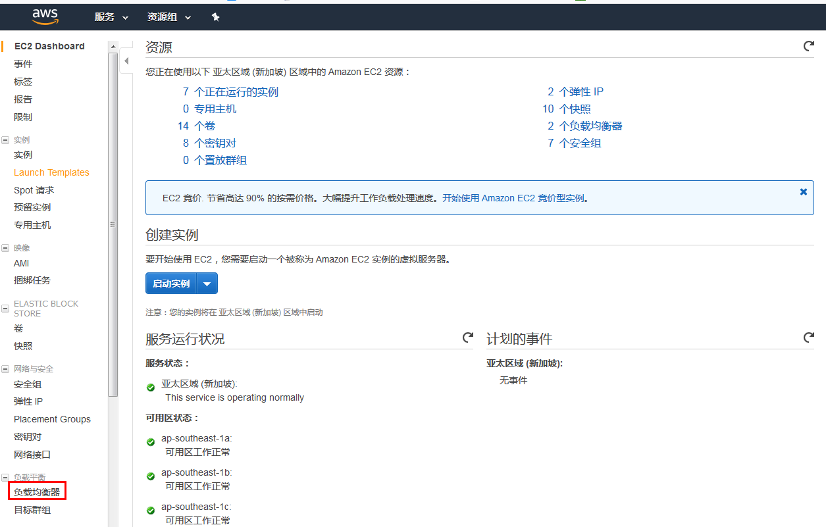Open Placement Groups in sidebar
Screen dimensions: 826x527
[x=52, y=419]
